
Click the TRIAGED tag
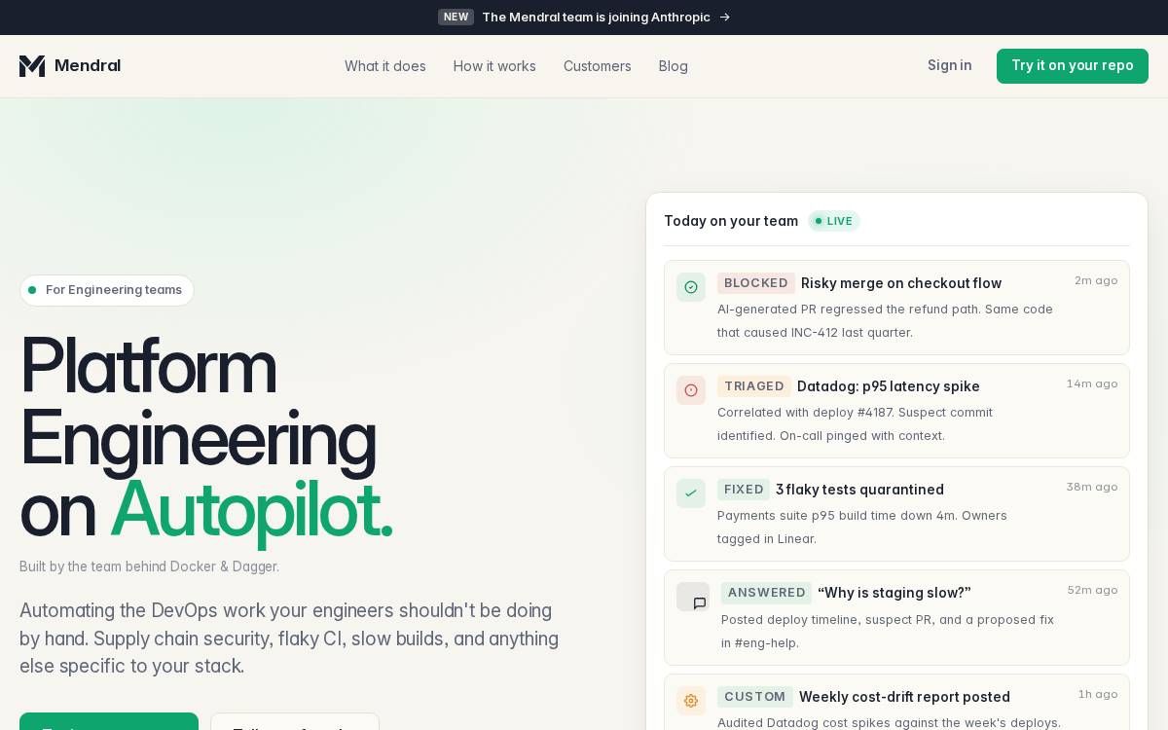pyautogui.click(x=754, y=386)
